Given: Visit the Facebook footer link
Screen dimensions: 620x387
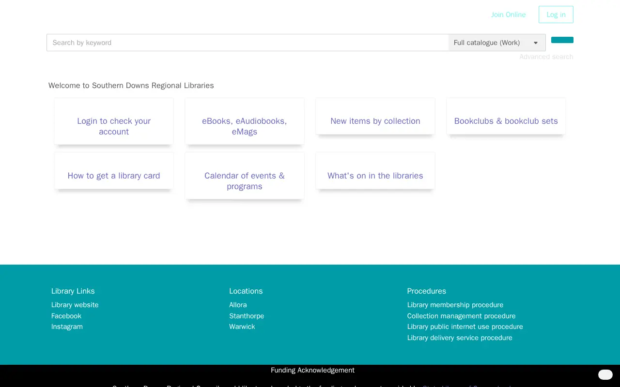Looking at the screenshot, I should [66, 316].
